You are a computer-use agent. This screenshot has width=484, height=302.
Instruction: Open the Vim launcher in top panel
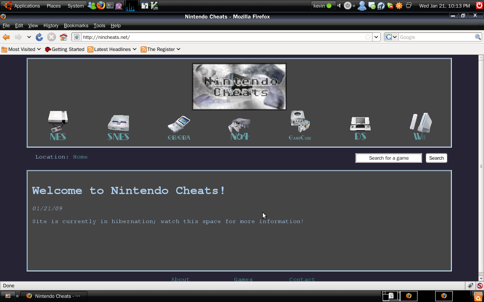tap(154, 6)
